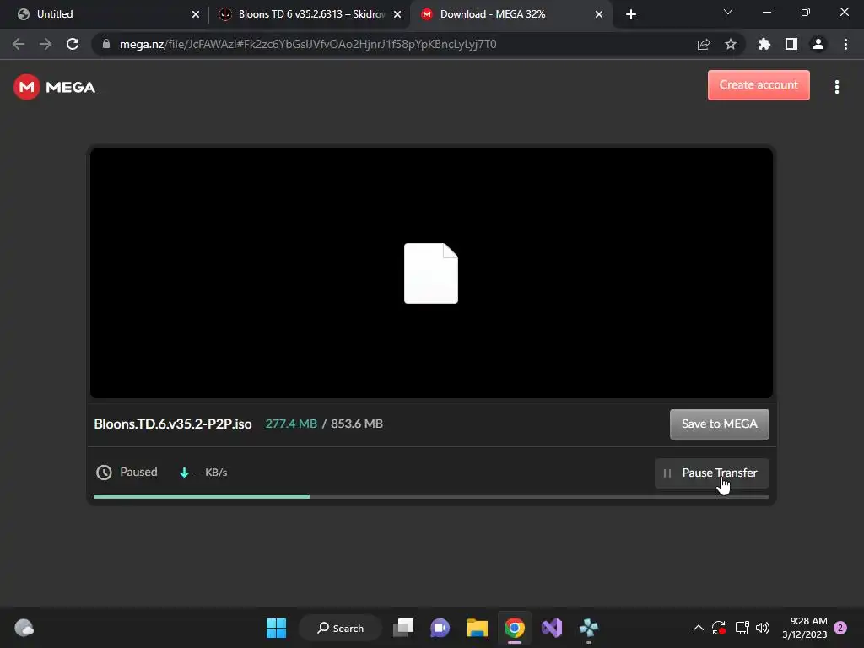Select the Download - MEGA 32% tab

point(510,14)
